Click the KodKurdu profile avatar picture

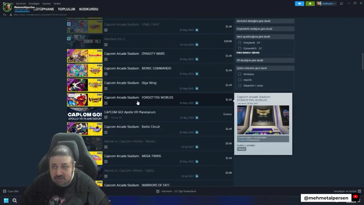(x=319, y=3)
